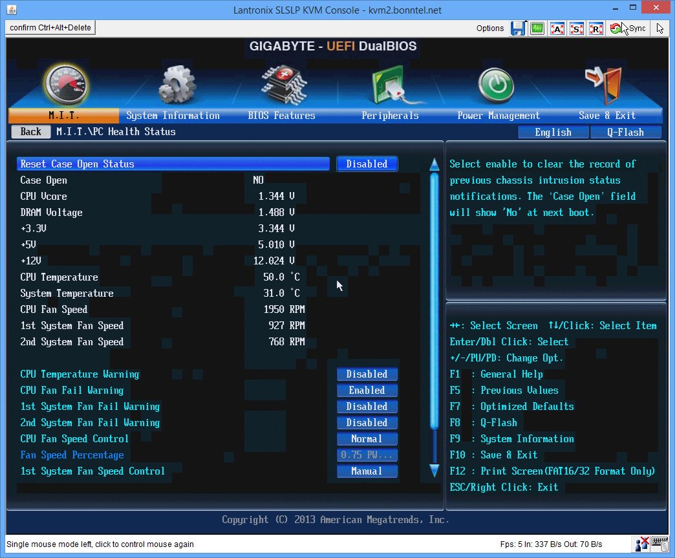This screenshot has width=675, height=558.
Task: Click the keyboard and mouse status icon
Action: point(651,544)
